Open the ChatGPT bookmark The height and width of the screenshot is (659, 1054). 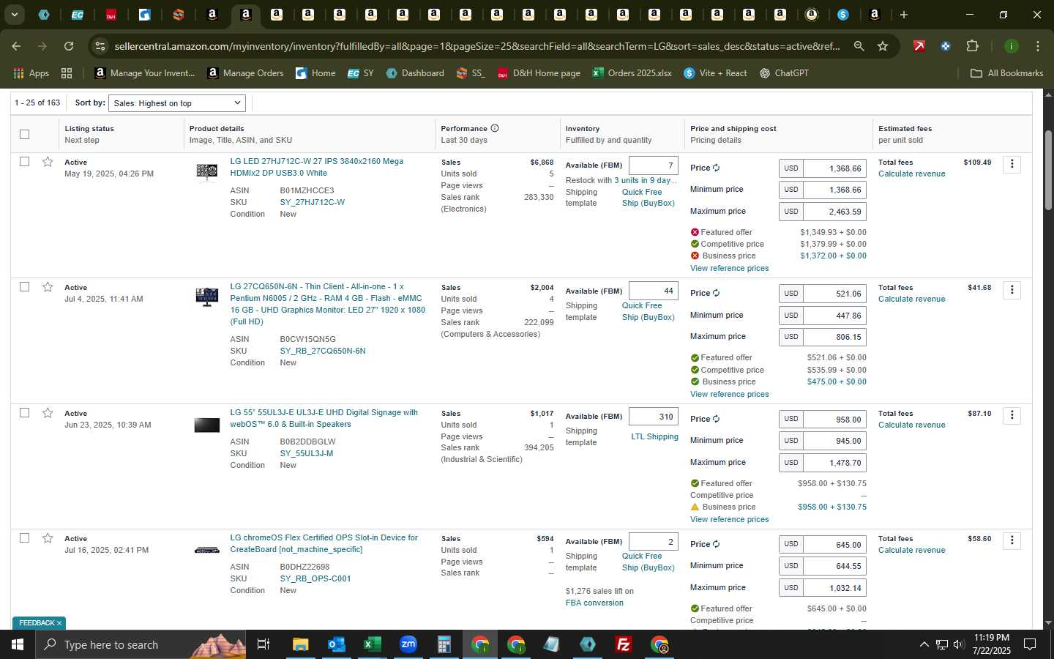pos(784,73)
